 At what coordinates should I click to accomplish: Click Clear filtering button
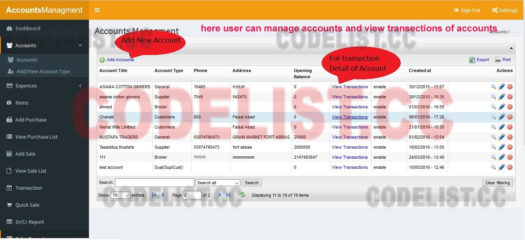[x=497, y=183]
